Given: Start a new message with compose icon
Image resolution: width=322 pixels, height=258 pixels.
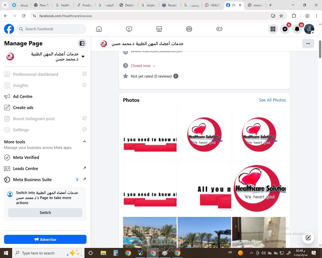Looking at the screenshot, I should pos(308,238).
